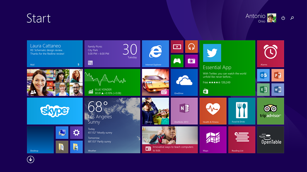Launch OneNote 2013 tile
The height and width of the screenshot is (172, 307).
tap(184, 111)
